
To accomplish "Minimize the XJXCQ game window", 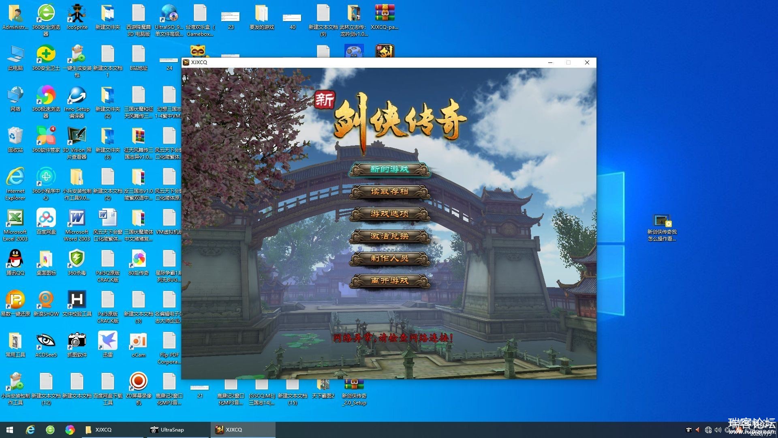I will [550, 62].
